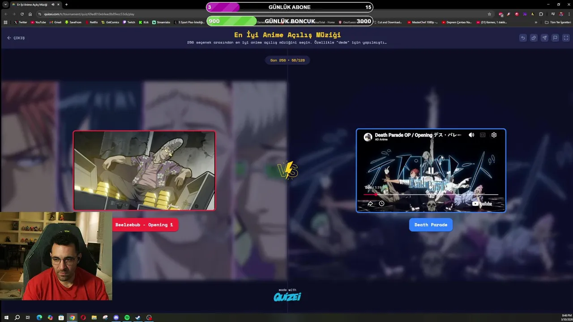Screen dimensions: 573x322
Task: Click the ÇIKIŞ exit link
Action: point(16,38)
